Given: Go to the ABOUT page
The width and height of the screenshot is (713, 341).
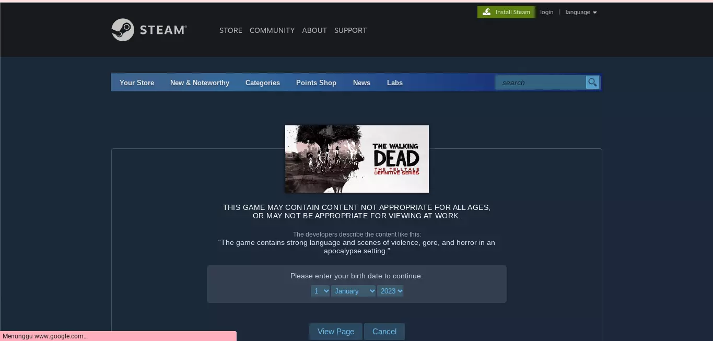Looking at the screenshot, I should [x=314, y=30].
